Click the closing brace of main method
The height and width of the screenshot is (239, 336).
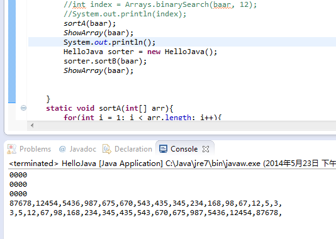tap(48, 99)
